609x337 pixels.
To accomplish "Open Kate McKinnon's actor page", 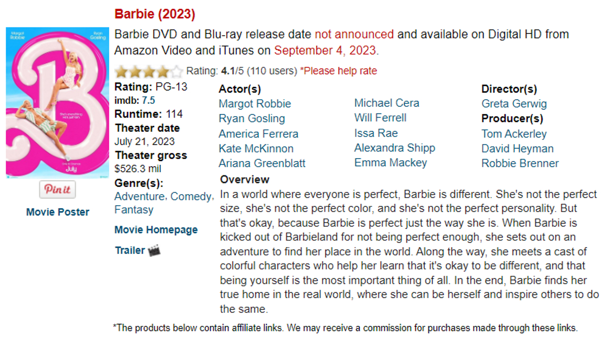I will [x=256, y=148].
